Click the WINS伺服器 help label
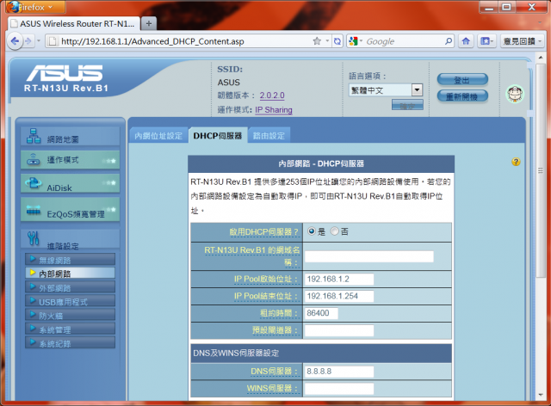The image size is (551, 406). tap(273, 389)
